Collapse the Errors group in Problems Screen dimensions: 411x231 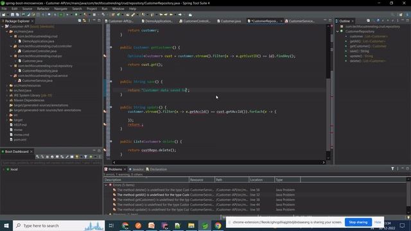point(106,185)
